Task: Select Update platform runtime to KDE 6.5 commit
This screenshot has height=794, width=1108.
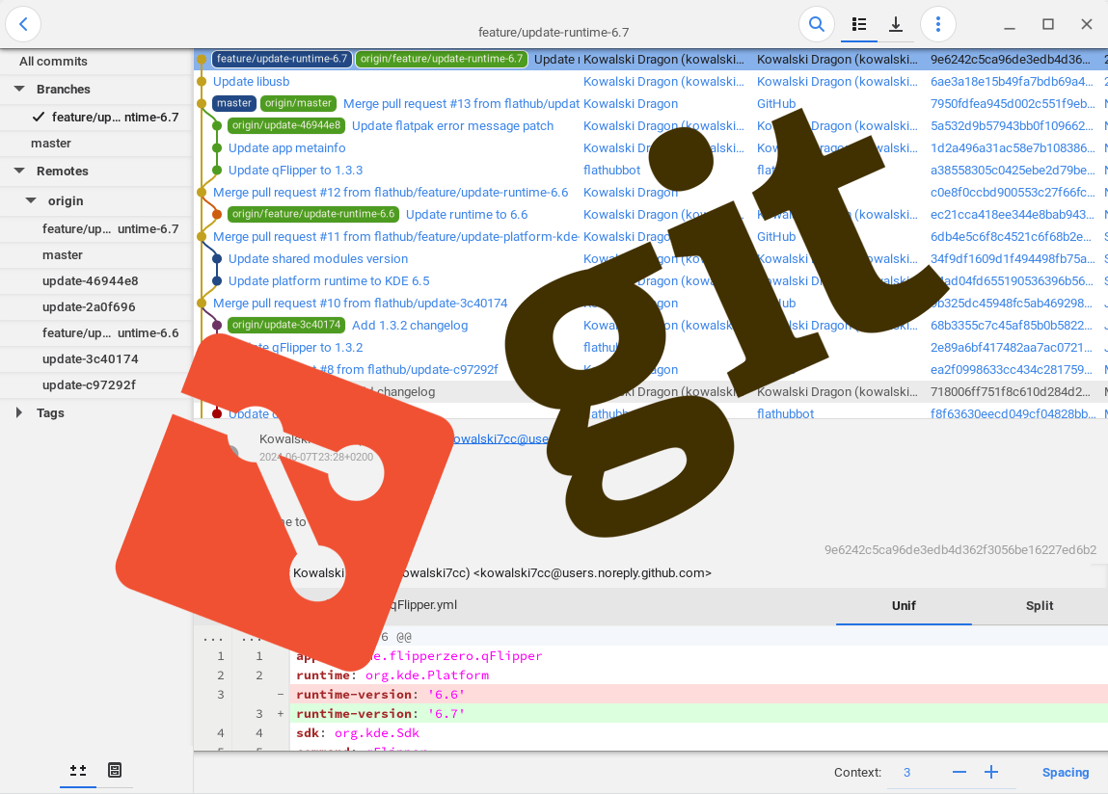Action: [x=329, y=281]
